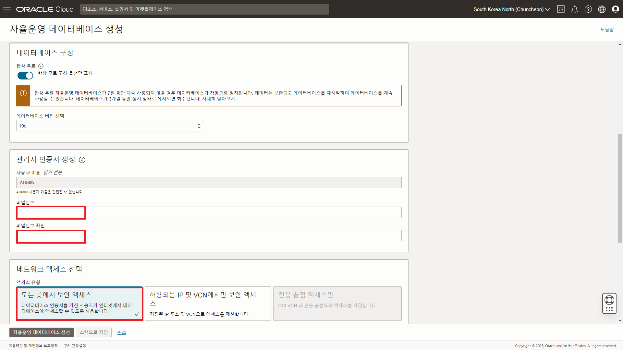This screenshot has height=350, width=623.
Task: Click the 스택으로 저장 button
Action: tap(93, 332)
